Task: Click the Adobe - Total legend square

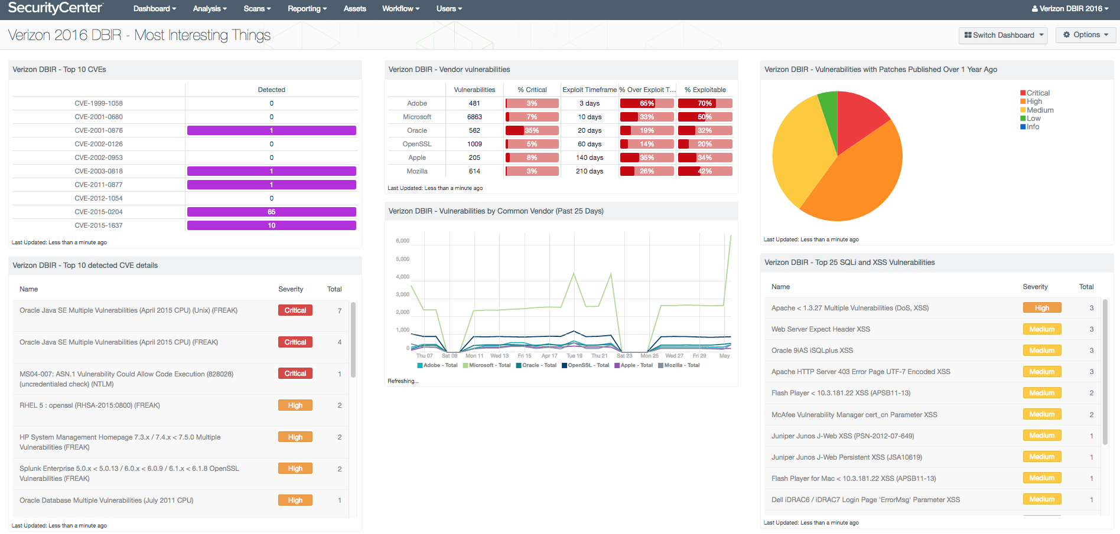Action: point(419,366)
